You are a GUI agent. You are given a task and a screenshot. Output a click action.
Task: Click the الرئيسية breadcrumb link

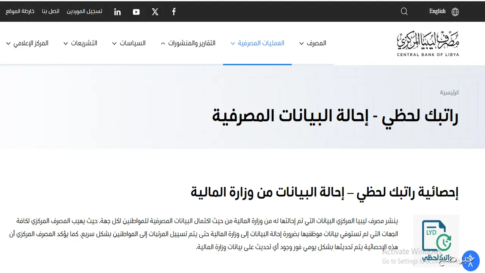tap(449, 92)
